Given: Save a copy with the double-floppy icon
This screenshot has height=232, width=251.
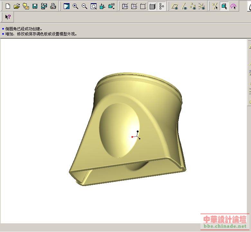Looking at the screenshot, I should [44, 6].
